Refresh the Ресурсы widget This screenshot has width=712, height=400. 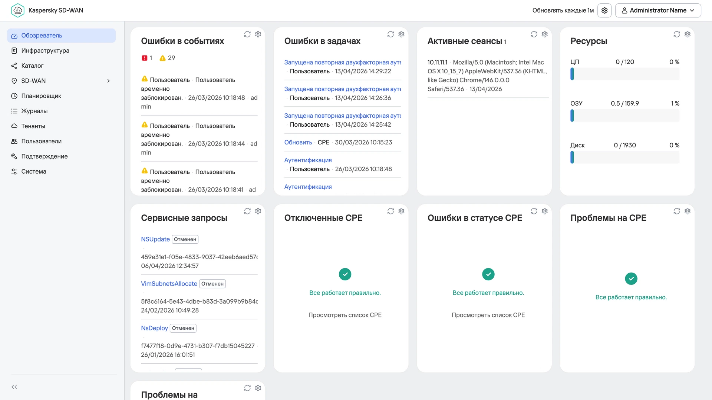(677, 34)
